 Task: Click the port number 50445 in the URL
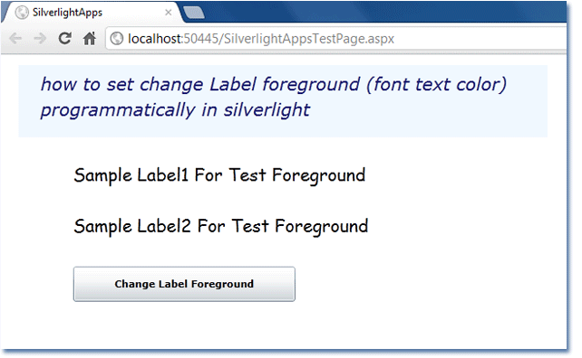[x=201, y=38]
